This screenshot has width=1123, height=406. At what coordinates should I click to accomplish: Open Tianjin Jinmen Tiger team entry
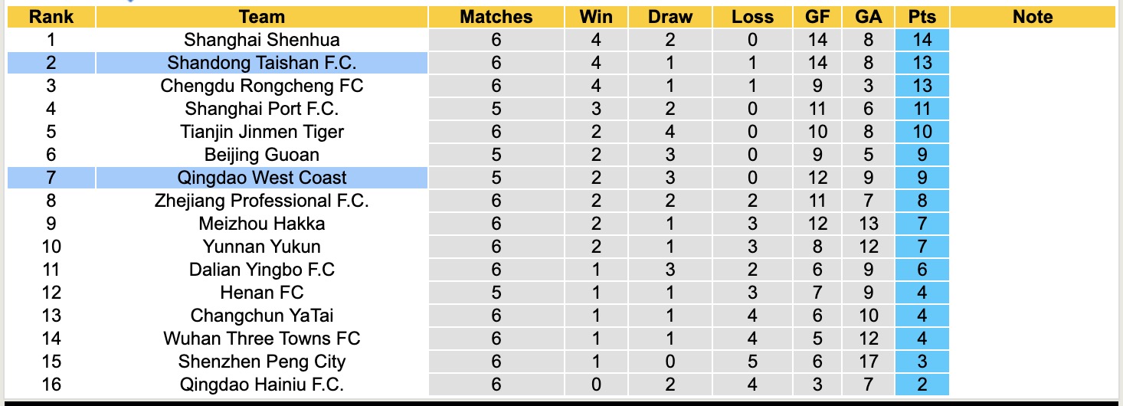(261, 132)
